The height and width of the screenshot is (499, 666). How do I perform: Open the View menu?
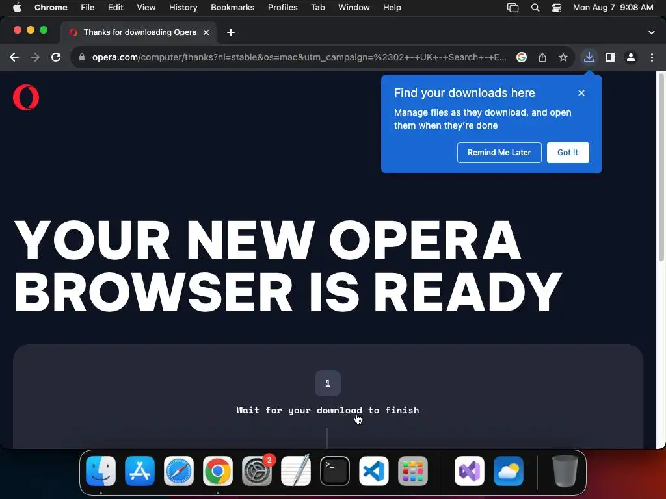pyautogui.click(x=146, y=8)
